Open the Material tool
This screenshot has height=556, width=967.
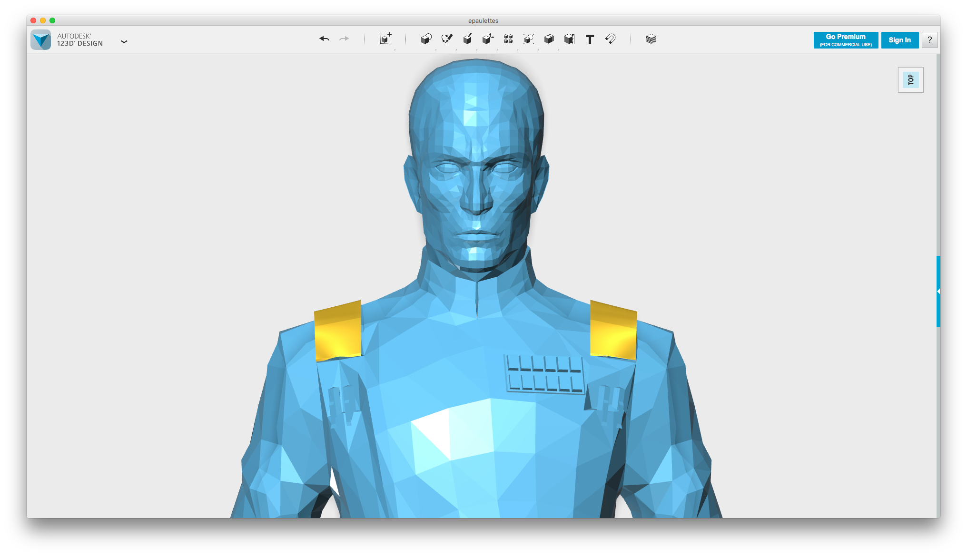click(651, 39)
